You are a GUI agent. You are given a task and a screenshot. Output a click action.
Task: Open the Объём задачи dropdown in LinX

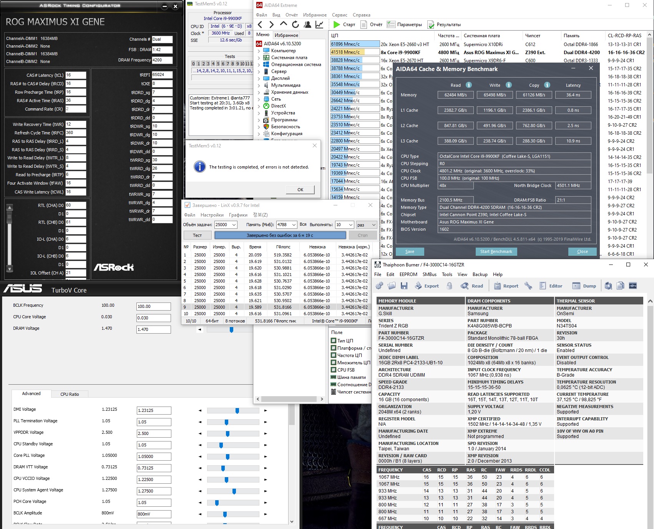tap(234, 225)
